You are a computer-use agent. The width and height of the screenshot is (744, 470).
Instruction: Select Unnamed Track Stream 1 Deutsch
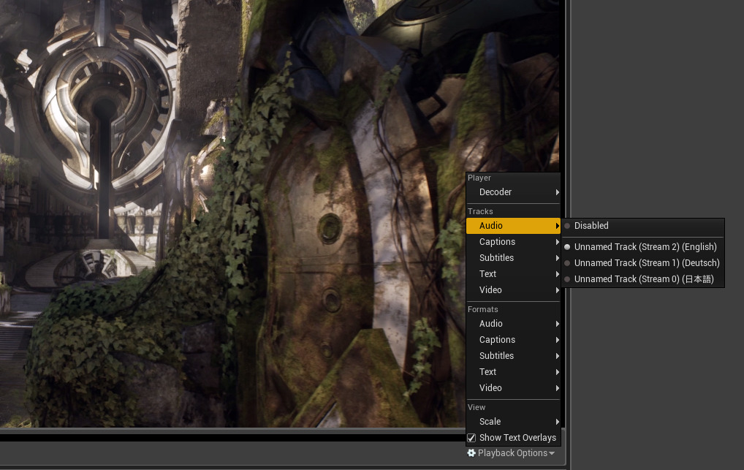pyautogui.click(x=646, y=263)
